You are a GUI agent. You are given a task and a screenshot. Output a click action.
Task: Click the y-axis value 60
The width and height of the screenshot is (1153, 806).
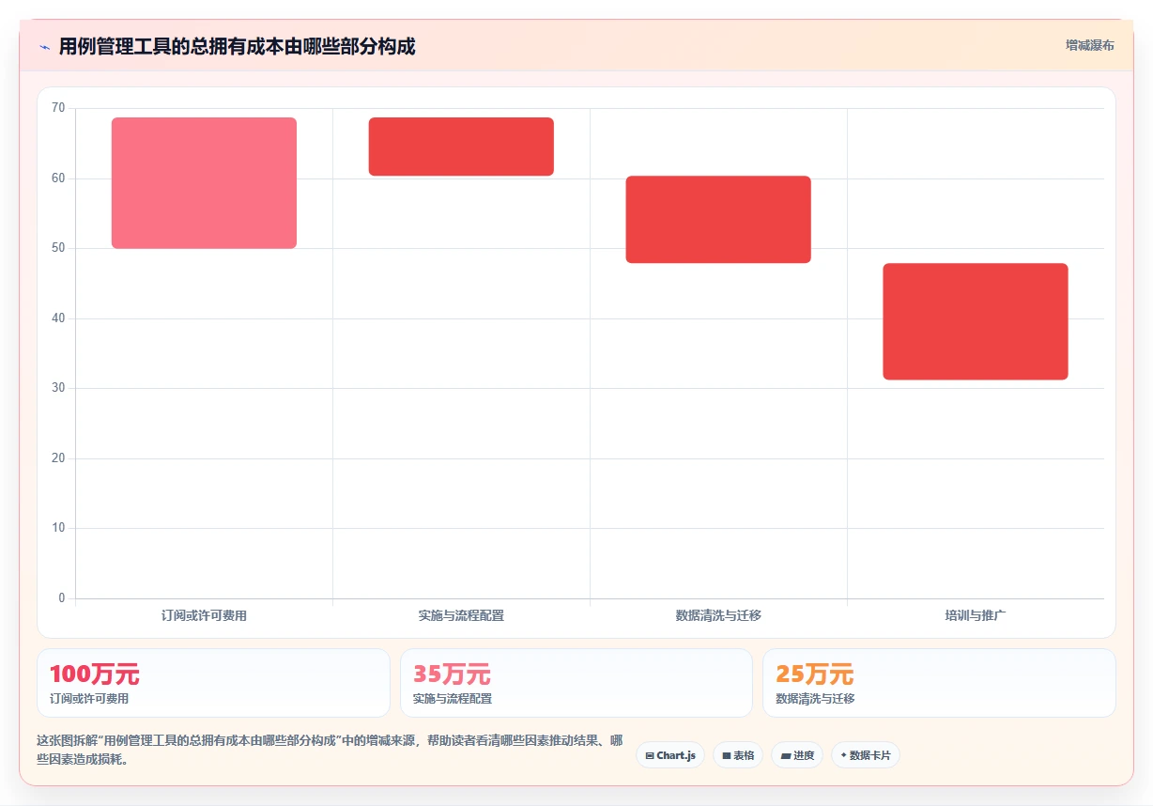point(58,178)
